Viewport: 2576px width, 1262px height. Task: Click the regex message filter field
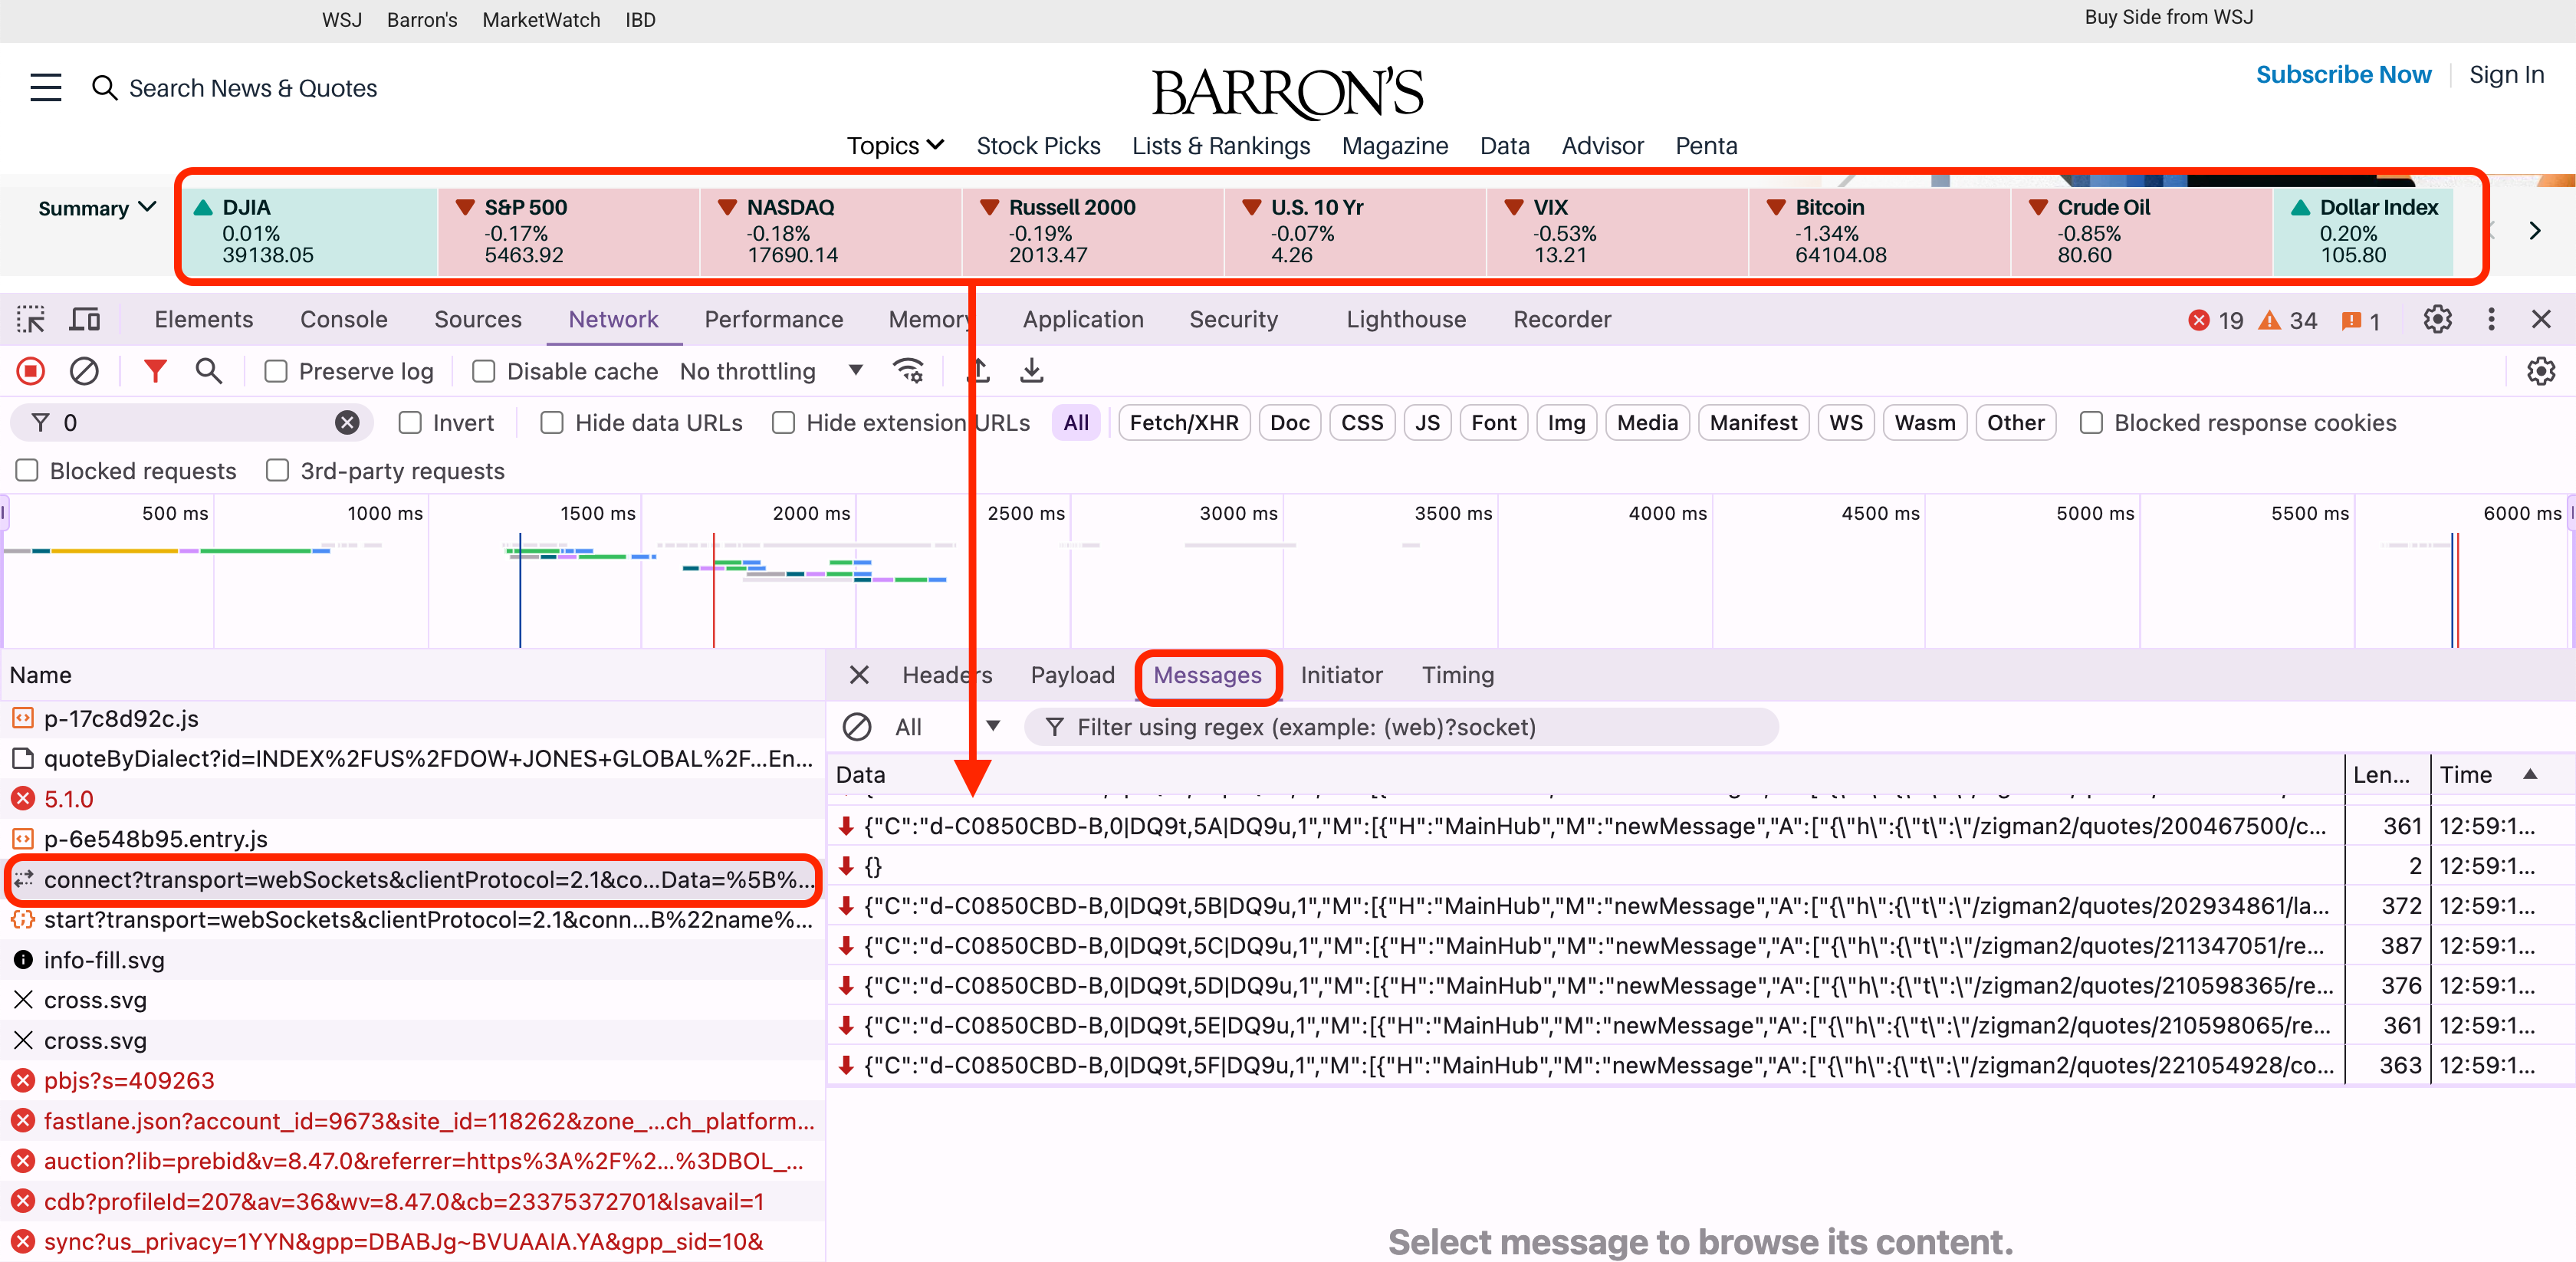tap(1400, 727)
